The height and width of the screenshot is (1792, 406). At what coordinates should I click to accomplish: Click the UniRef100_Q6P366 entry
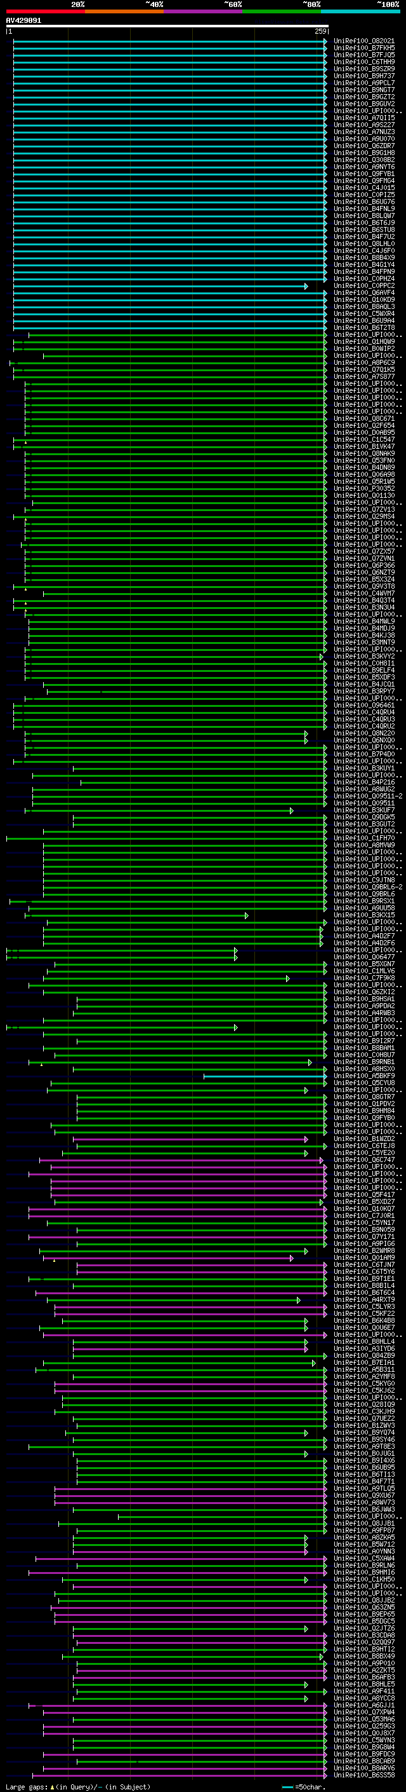(364, 566)
